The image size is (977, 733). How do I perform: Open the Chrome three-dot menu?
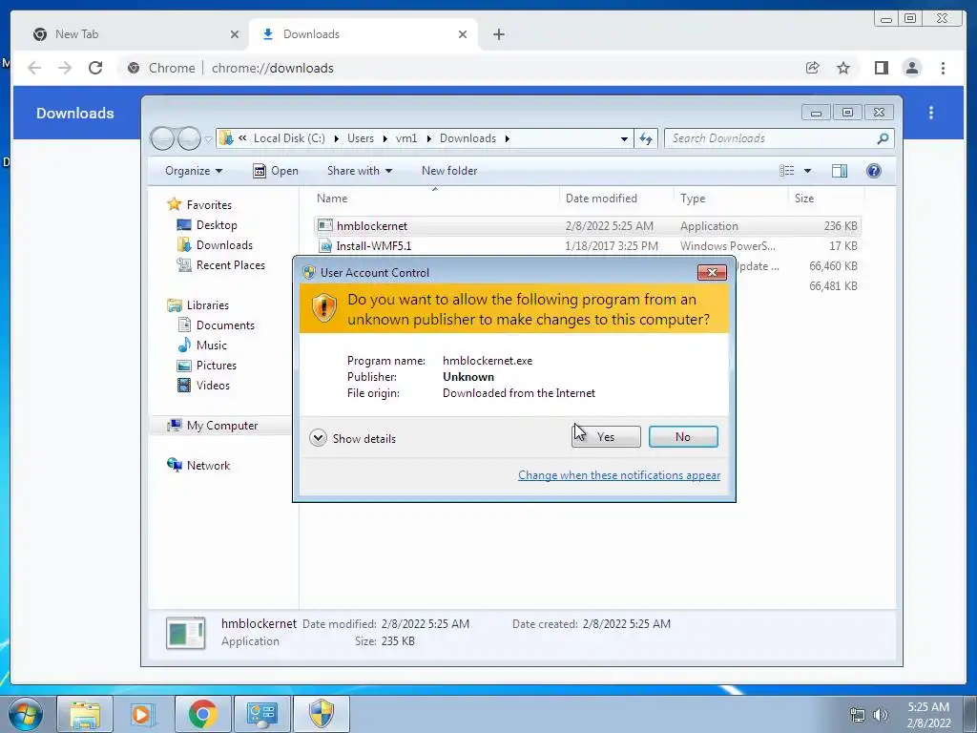[x=943, y=68]
